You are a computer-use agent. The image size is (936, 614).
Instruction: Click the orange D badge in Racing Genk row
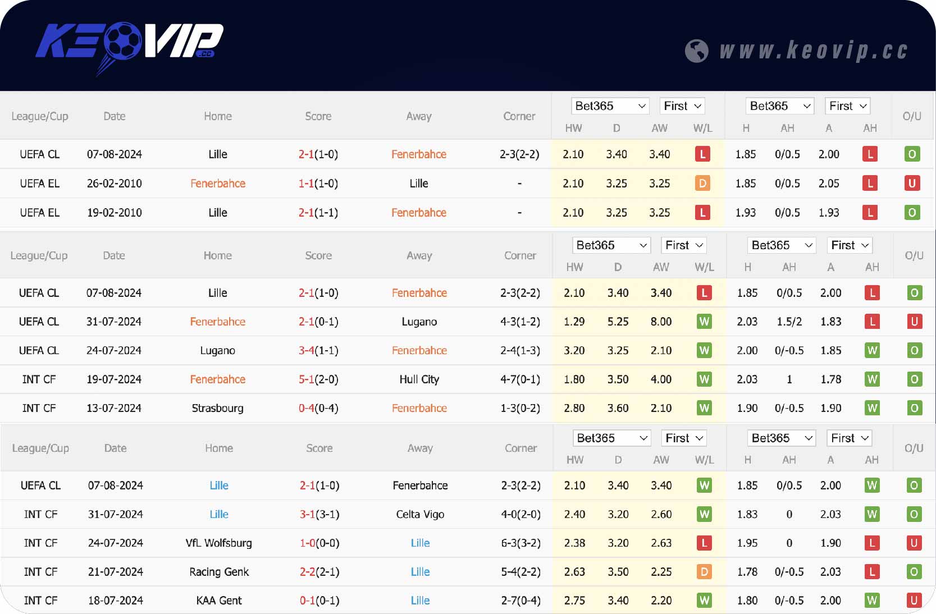(x=704, y=572)
